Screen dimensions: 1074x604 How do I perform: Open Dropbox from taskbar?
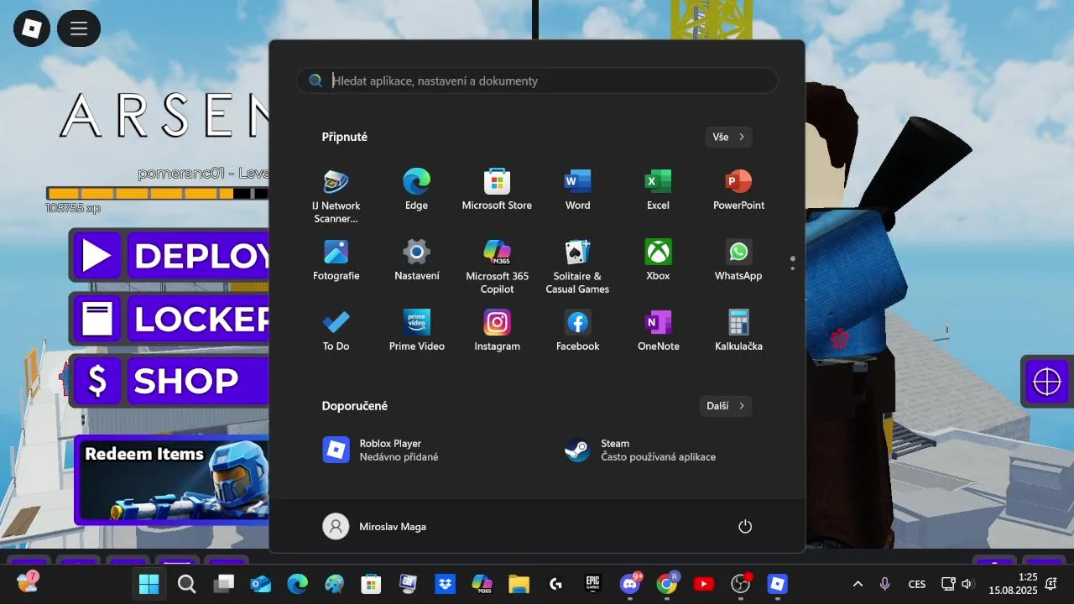pos(445,584)
